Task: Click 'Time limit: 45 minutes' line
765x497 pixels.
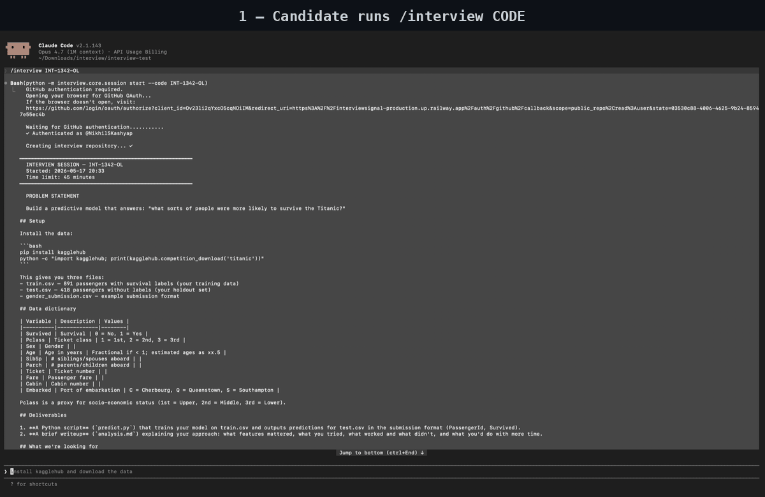Action: (61, 177)
